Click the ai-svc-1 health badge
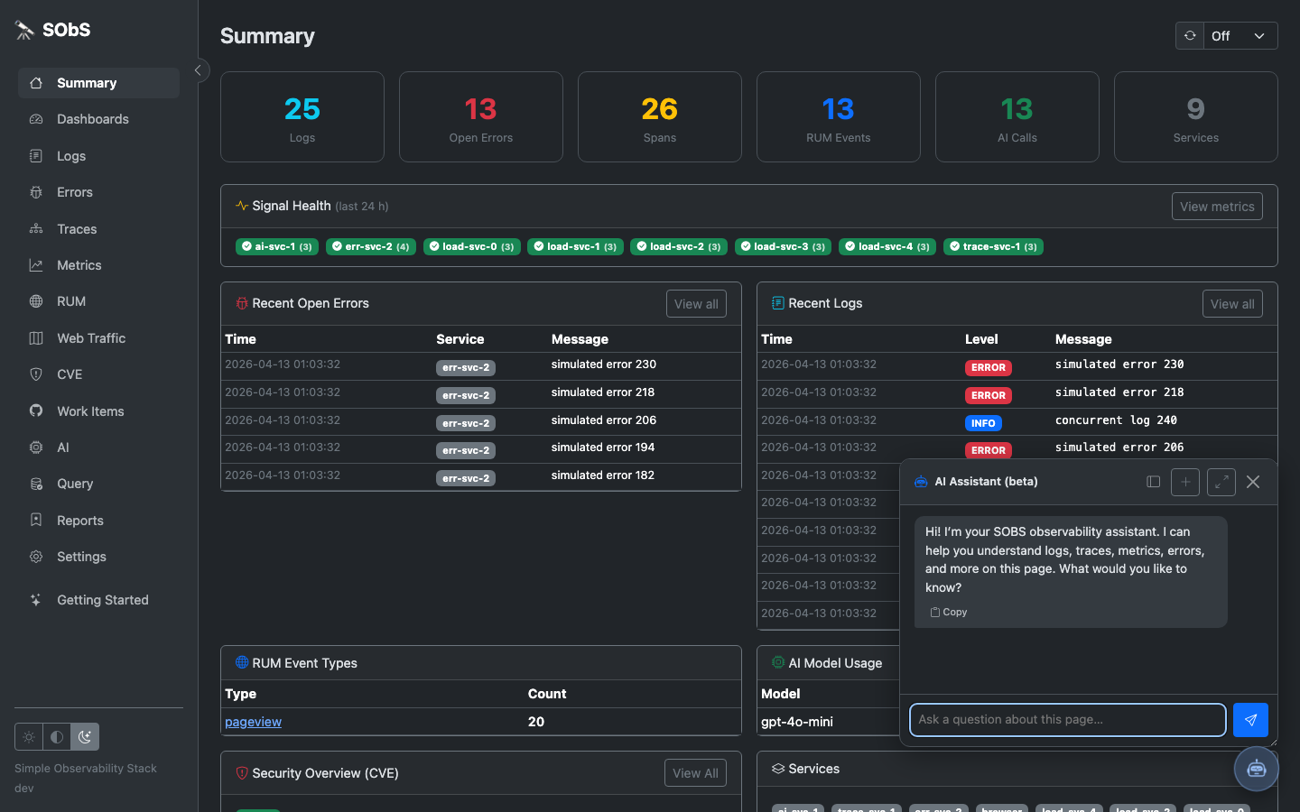The image size is (1300, 812). [x=277, y=246]
